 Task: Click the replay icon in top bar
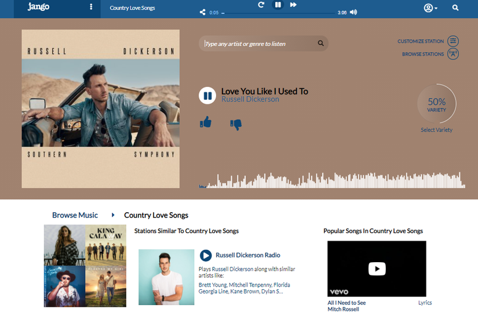[261, 5]
